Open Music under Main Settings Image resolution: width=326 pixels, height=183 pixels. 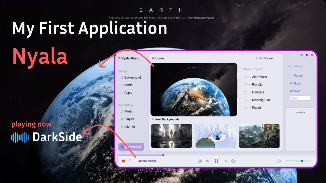[x=127, y=111]
